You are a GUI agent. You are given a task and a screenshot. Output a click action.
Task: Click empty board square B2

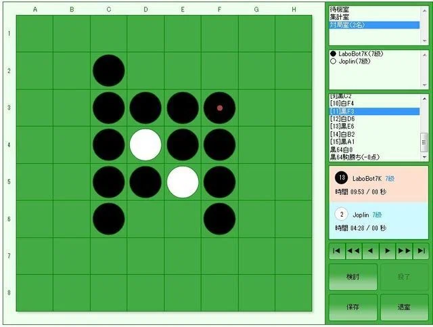[72, 70]
